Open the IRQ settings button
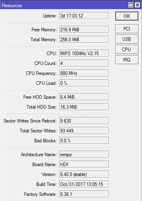This screenshot has height=201, width=142. [x=127, y=60]
